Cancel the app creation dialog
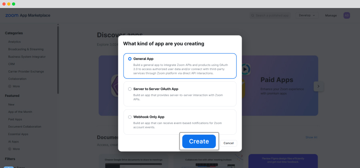This screenshot has height=168, width=360. tap(228, 143)
